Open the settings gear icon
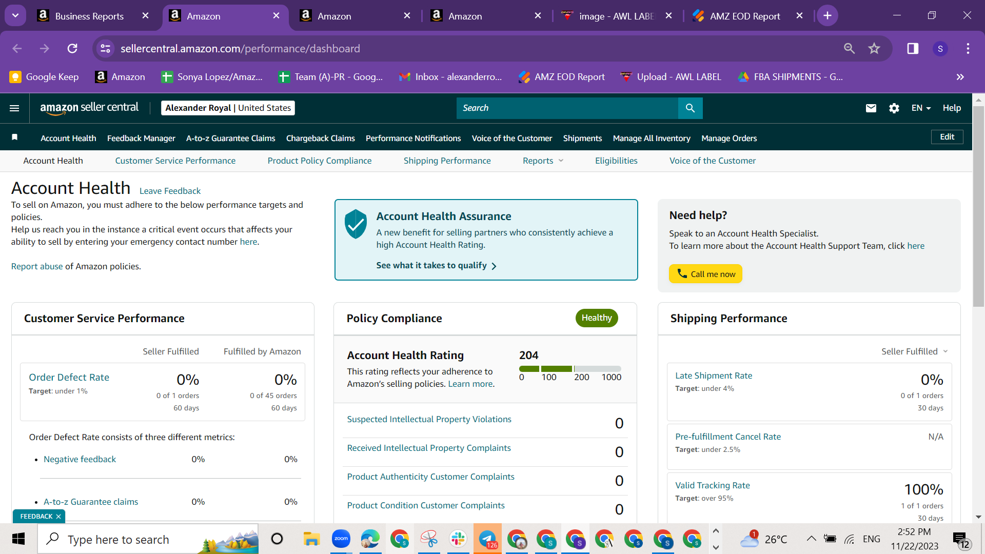Screen dimensions: 985x554 coord(894,108)
